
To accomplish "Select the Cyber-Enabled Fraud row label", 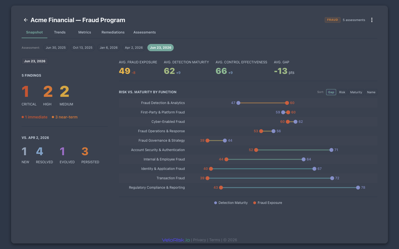I will (168, 122).
